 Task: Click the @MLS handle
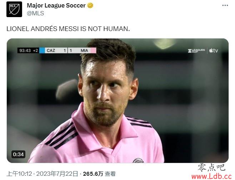[x=35, y=13]
